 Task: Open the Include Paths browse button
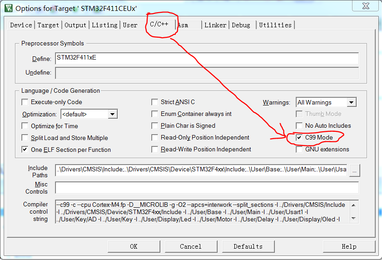tap(354, 170)
